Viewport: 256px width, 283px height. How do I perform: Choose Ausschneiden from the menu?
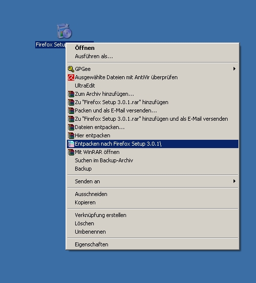152,194
